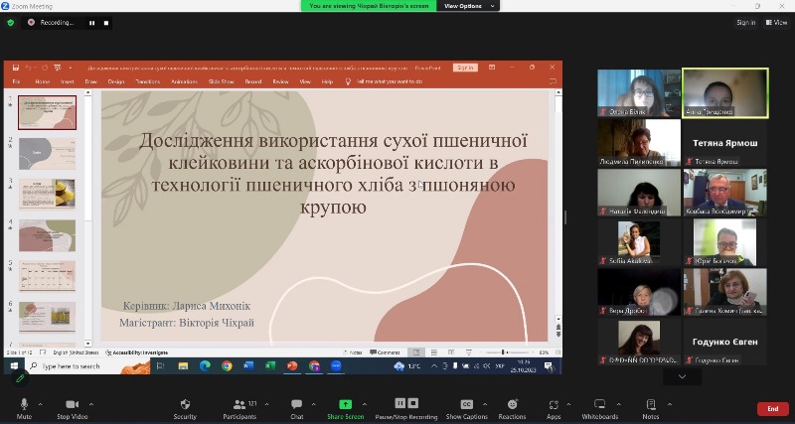Click the PowerPoint Save icon
795x424 pixels.
16,68
